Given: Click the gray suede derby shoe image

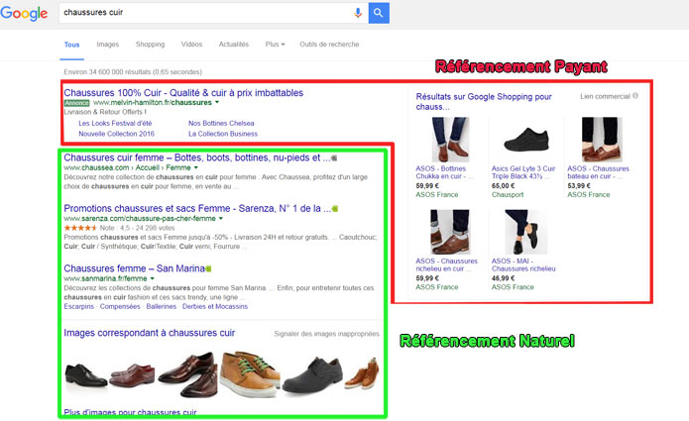Looking at the screenshot, I should click(x=312, y=374).
